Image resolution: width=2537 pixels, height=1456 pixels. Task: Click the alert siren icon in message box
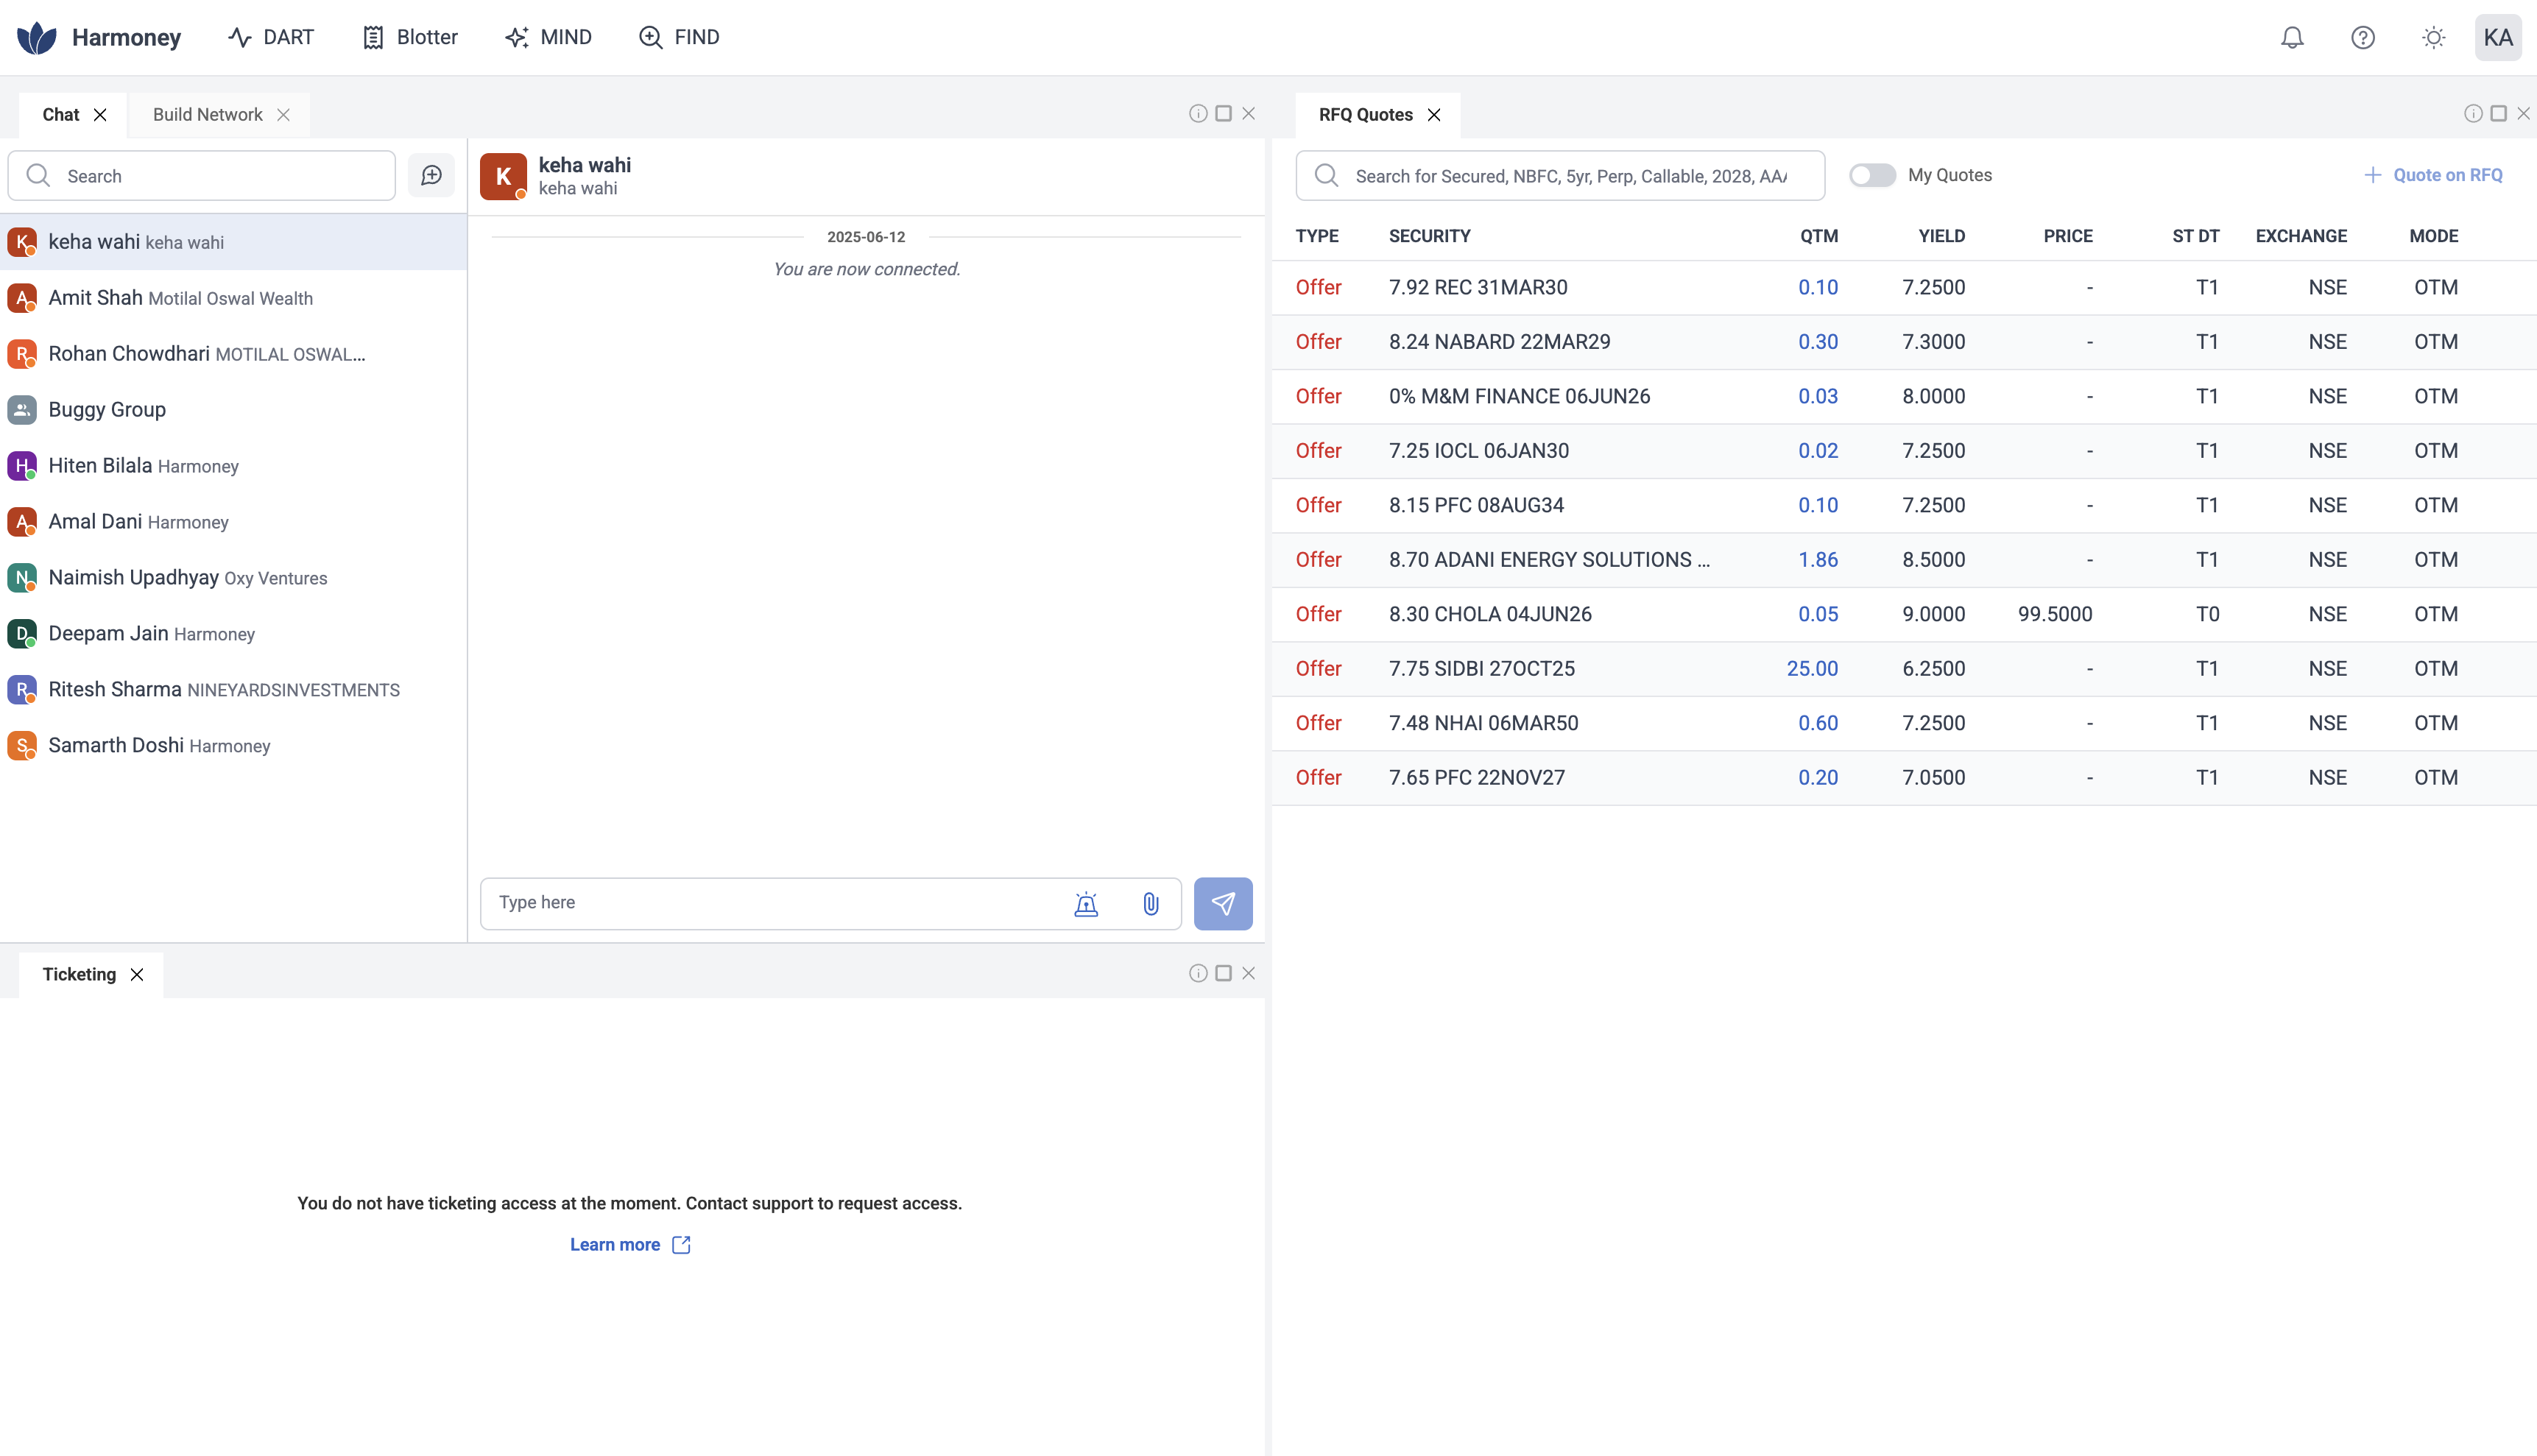[1086, 904]
